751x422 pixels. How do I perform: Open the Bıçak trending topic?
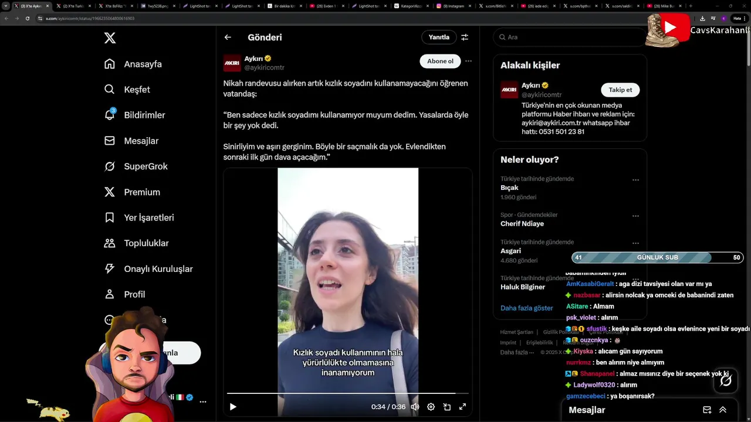[509, 188]
